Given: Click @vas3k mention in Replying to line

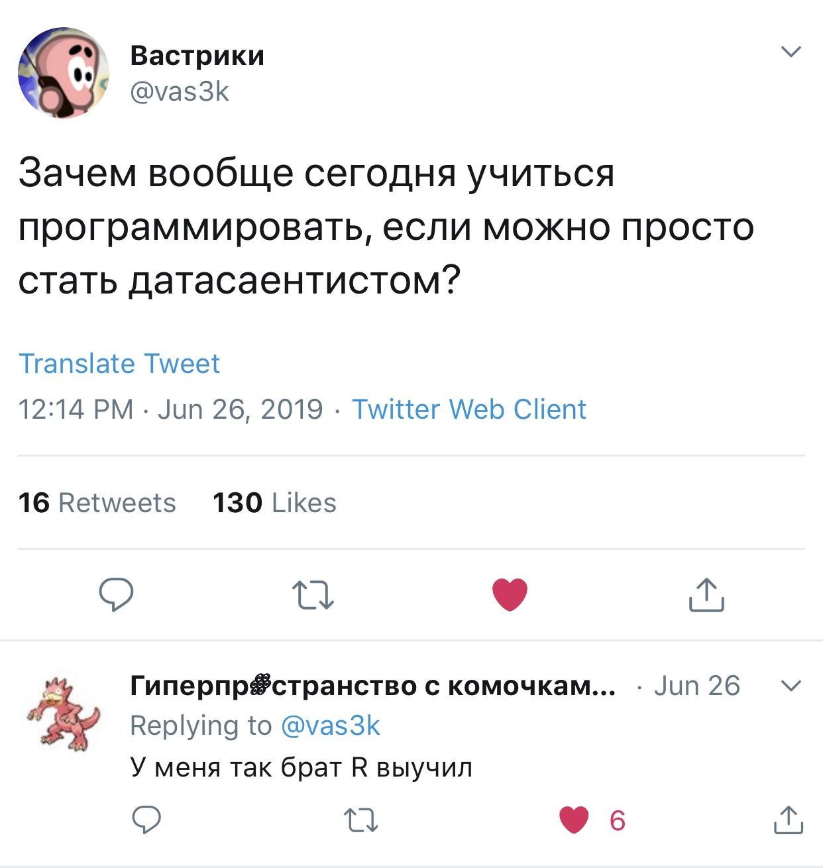Looking at the screenshot, I should click(331, 726).
